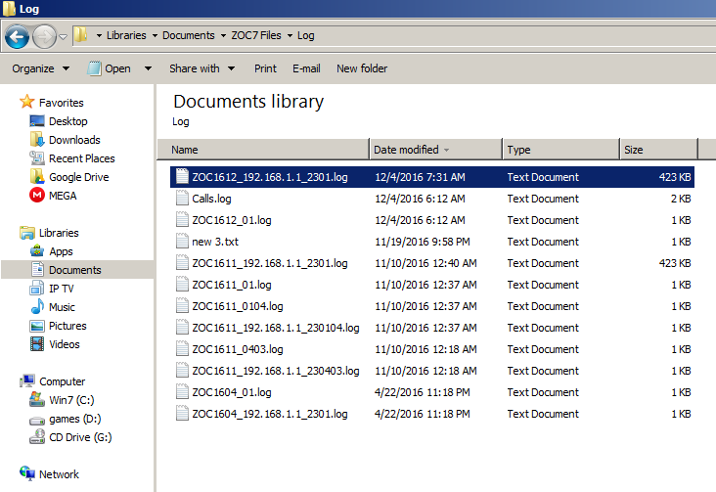Viewport: 716px width, 492px height.
Task: Select the new 3.txt file
Action: click(x=432, y=242)
